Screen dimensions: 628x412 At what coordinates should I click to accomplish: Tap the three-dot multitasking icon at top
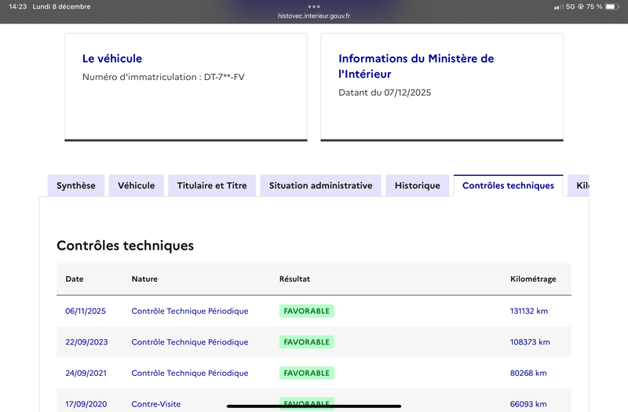point(314,6)
